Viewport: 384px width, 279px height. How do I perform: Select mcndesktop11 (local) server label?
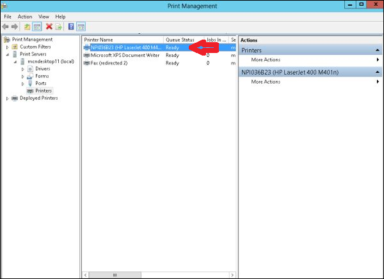tap(51, 61)
